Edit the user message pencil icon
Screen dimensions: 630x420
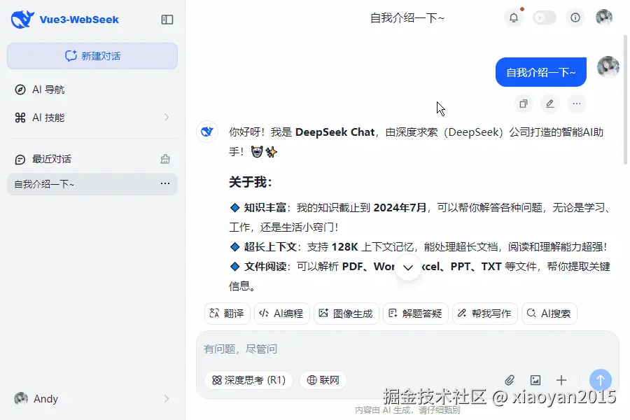click(550, 104)
